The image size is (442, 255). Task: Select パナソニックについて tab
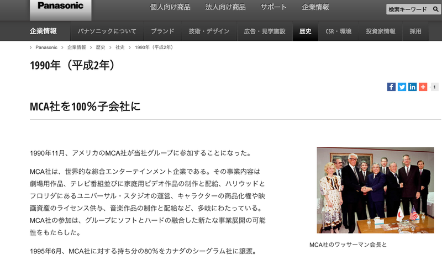[107, 31]
